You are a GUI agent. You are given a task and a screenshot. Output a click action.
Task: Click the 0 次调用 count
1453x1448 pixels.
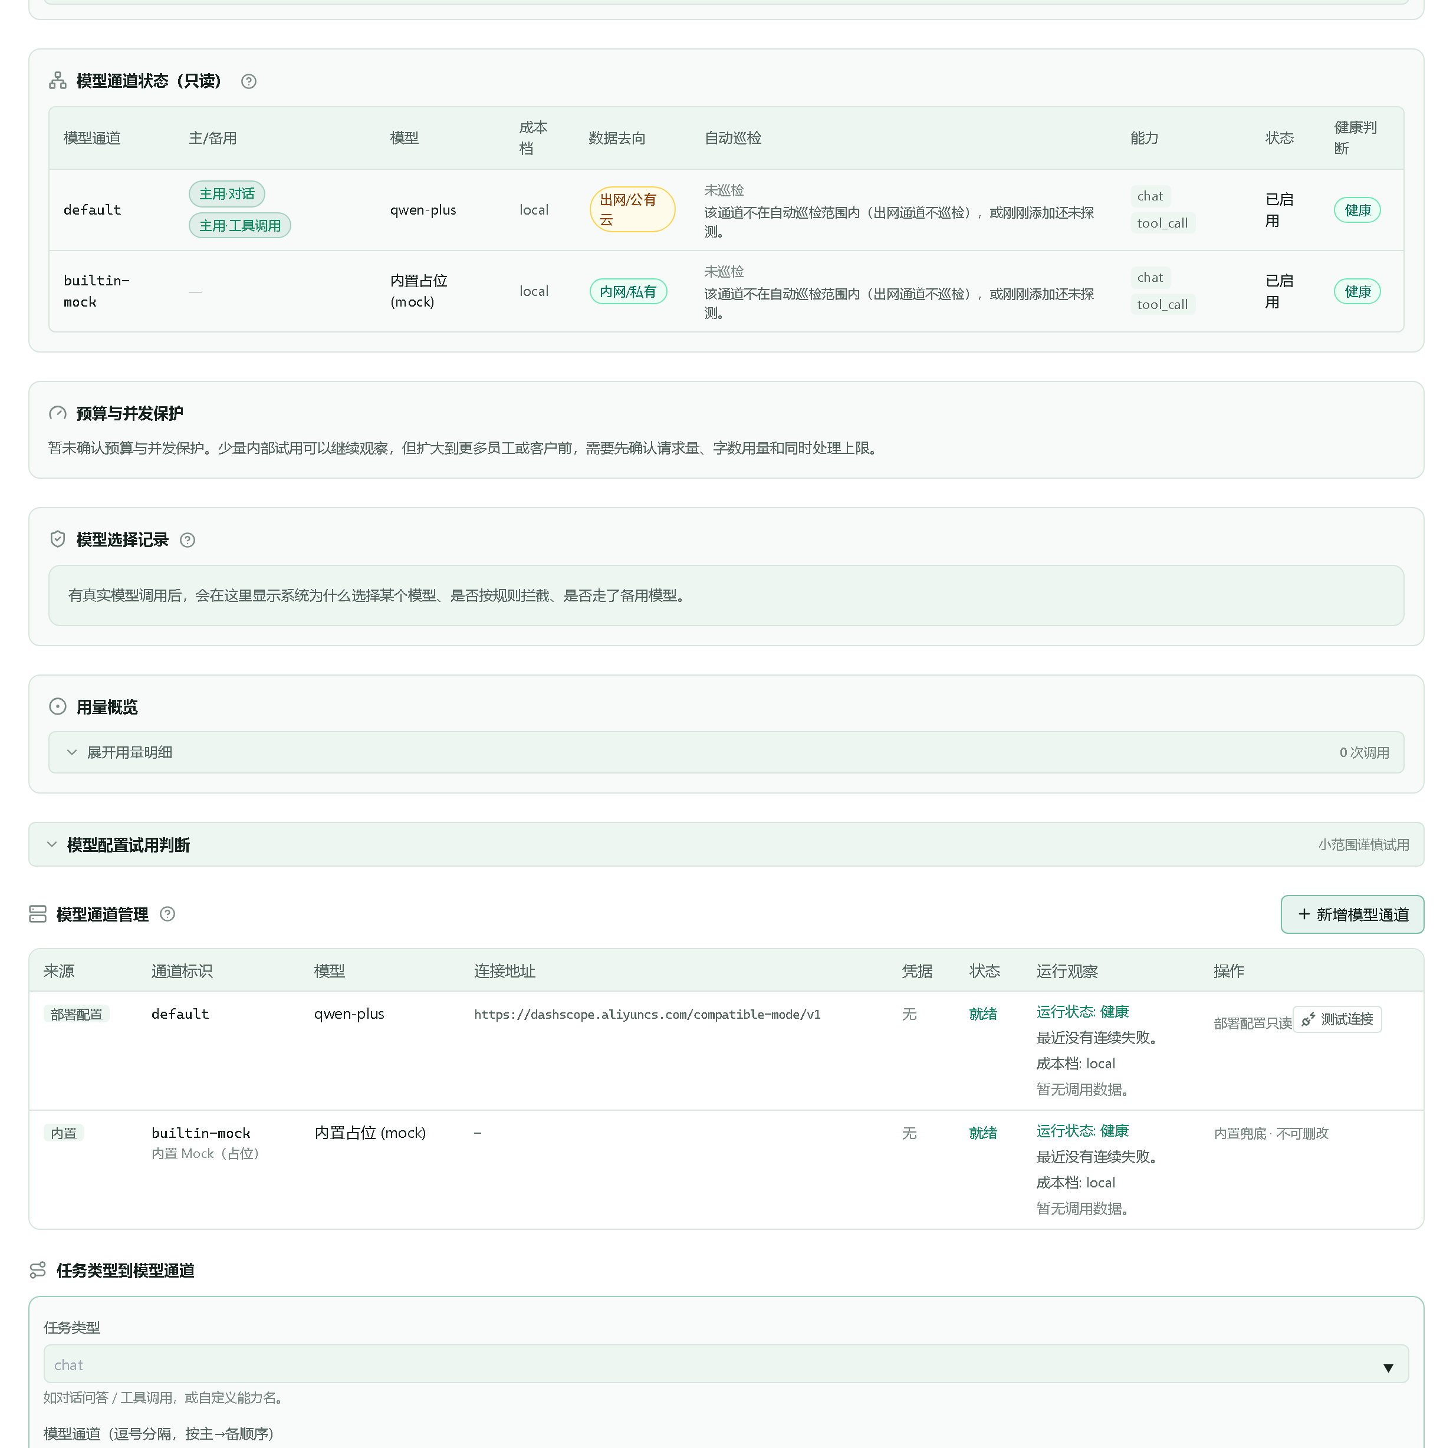(1365, 752)
